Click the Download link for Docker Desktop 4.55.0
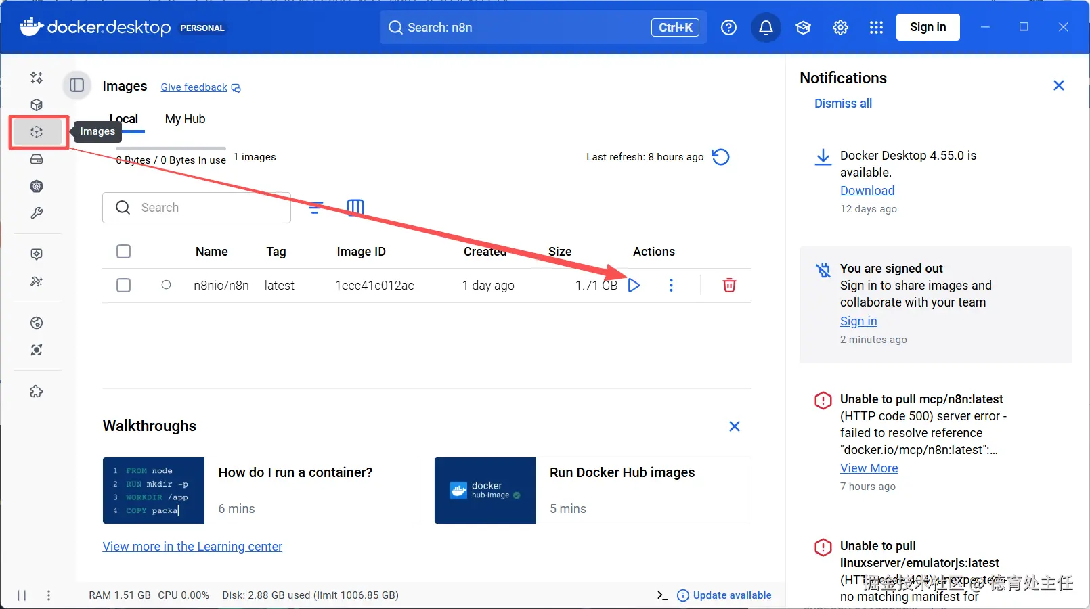Image resolution: width=1090 pixels, height=609 pixels. [x=867, y=191]
